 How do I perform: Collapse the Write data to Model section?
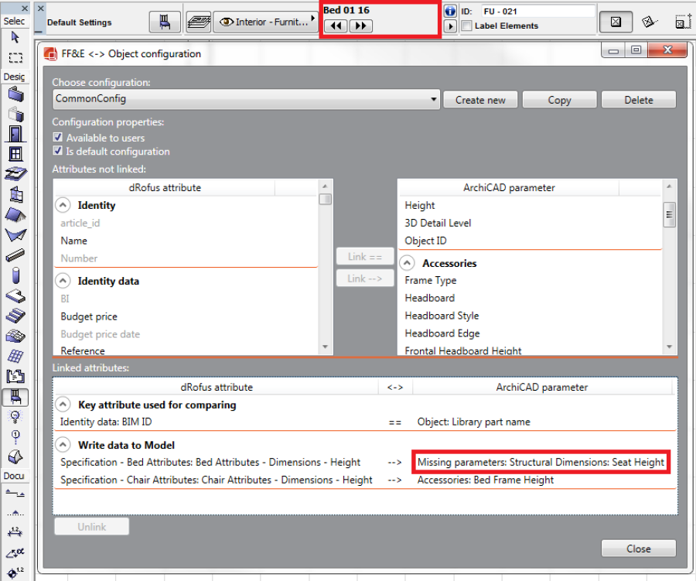62,445
